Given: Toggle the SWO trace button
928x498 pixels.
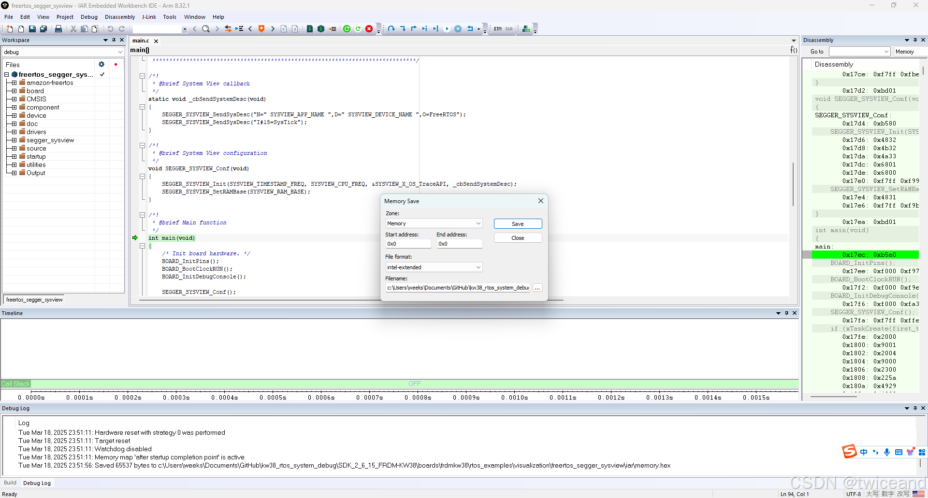Looking at the screenshot, I should click(x=509, y=29).
